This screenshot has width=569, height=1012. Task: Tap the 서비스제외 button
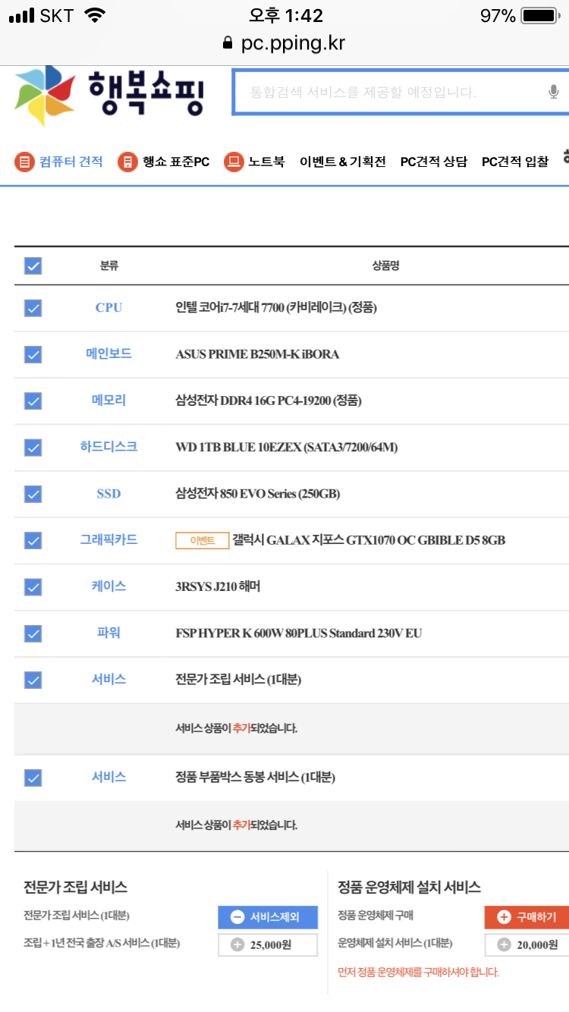tap(268, 917)
